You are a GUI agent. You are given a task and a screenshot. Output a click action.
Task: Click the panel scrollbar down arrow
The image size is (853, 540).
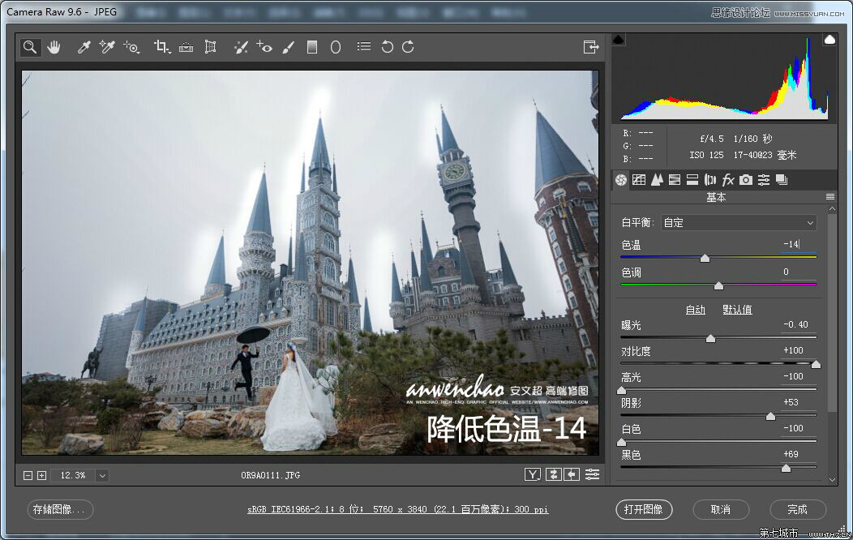click(x=831, y=480)
